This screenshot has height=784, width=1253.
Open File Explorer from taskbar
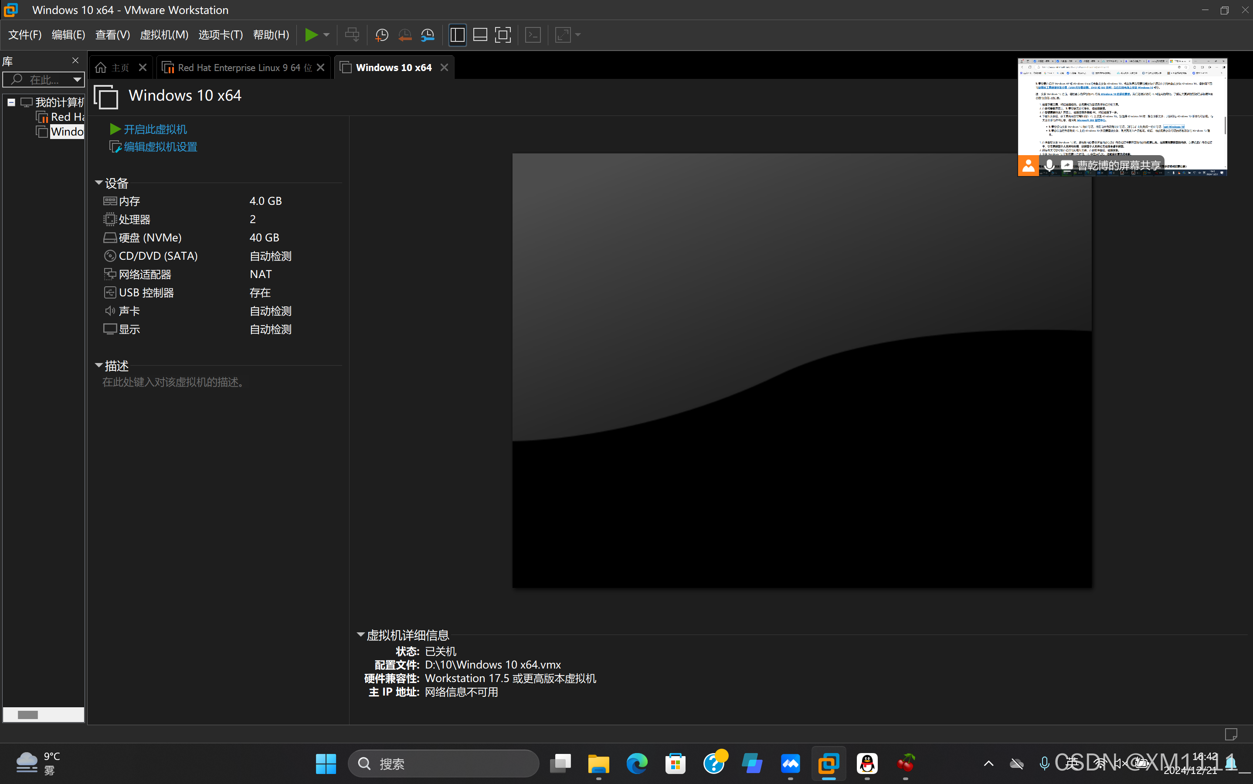598,764
